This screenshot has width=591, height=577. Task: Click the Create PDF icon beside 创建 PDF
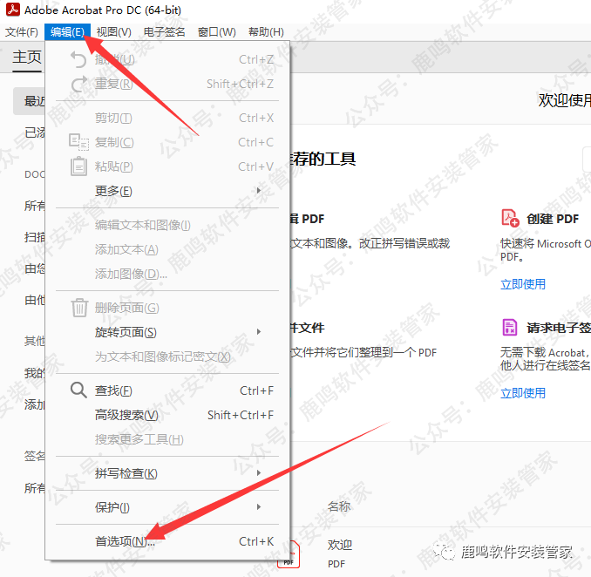[x=510, y=218]
